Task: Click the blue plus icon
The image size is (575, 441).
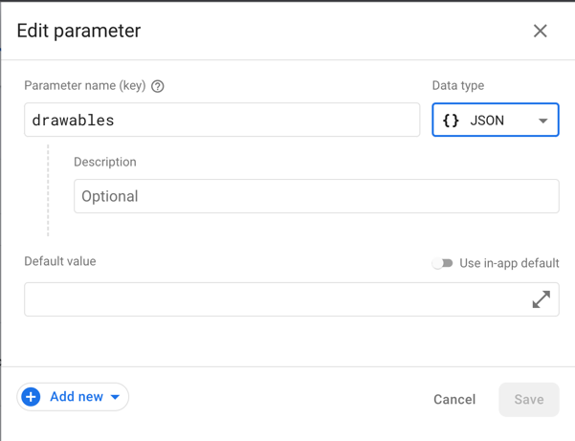Action: pos(31,397)
